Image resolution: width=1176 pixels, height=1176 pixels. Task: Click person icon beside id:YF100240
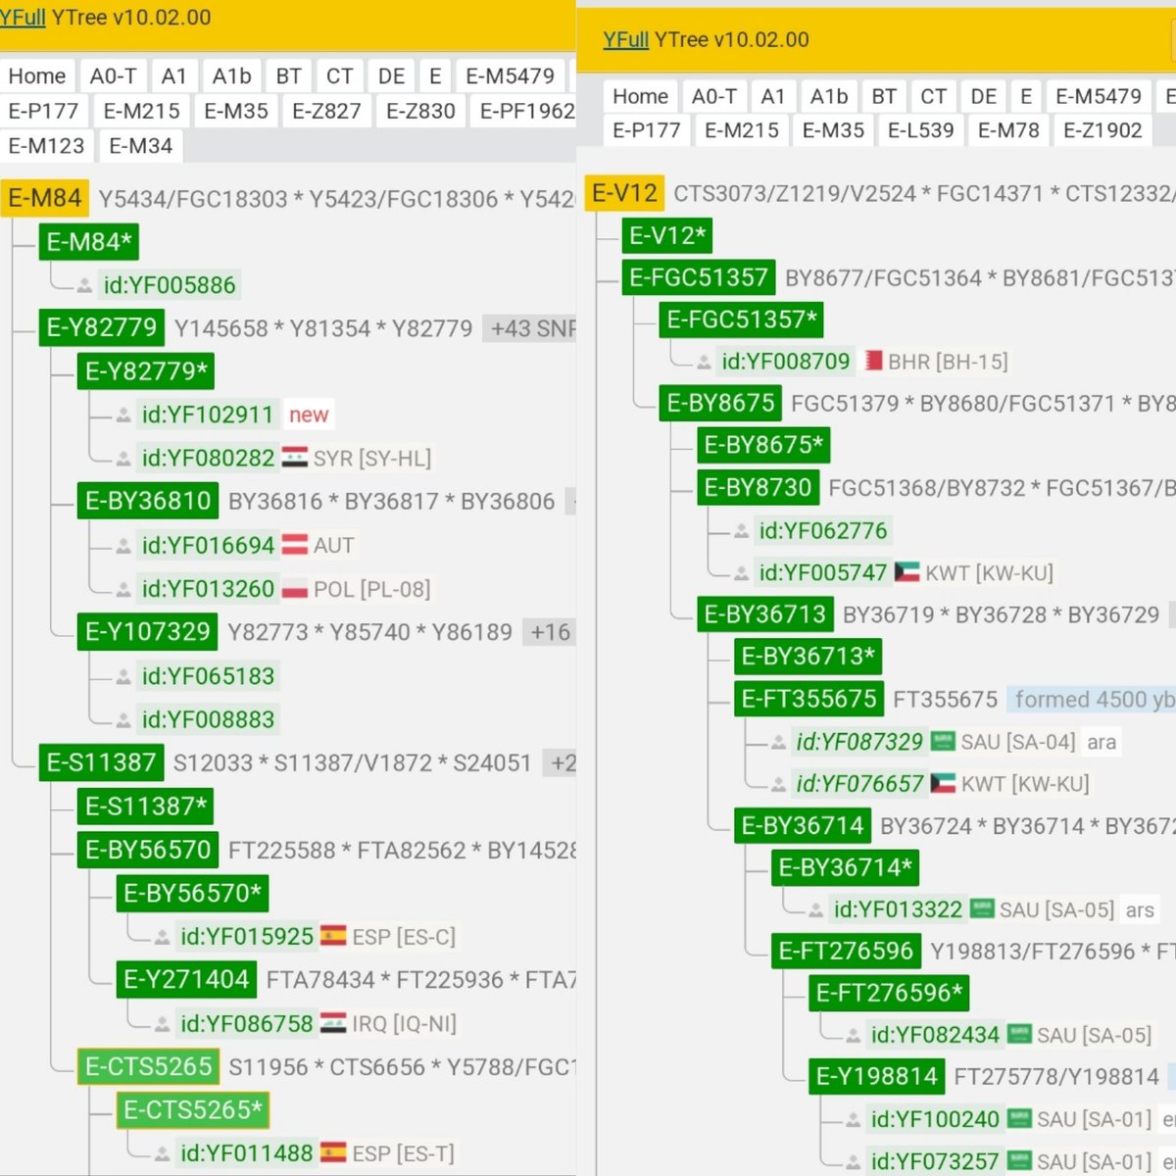[853, 1120]
